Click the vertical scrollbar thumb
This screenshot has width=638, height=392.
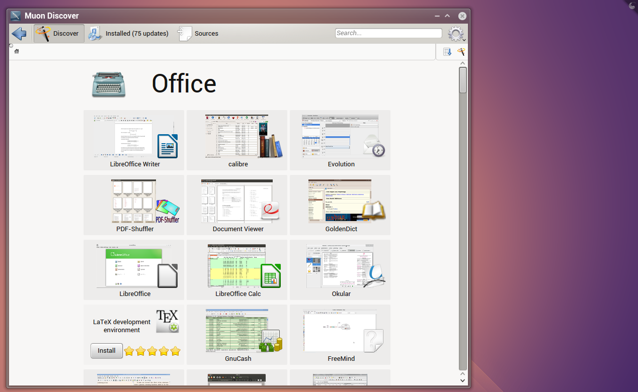point(463,80)
